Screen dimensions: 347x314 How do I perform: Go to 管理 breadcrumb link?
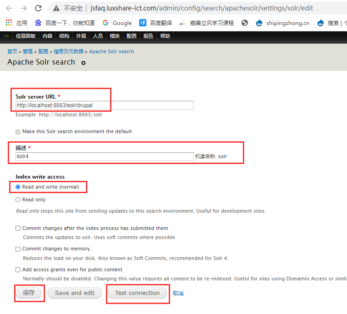[x=28, y=51]
